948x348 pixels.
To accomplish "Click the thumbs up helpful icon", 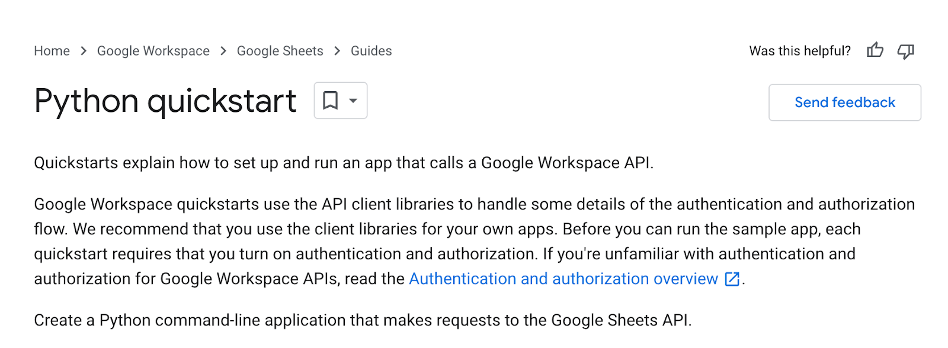I will pyautogui.click(x=875, y=51).
